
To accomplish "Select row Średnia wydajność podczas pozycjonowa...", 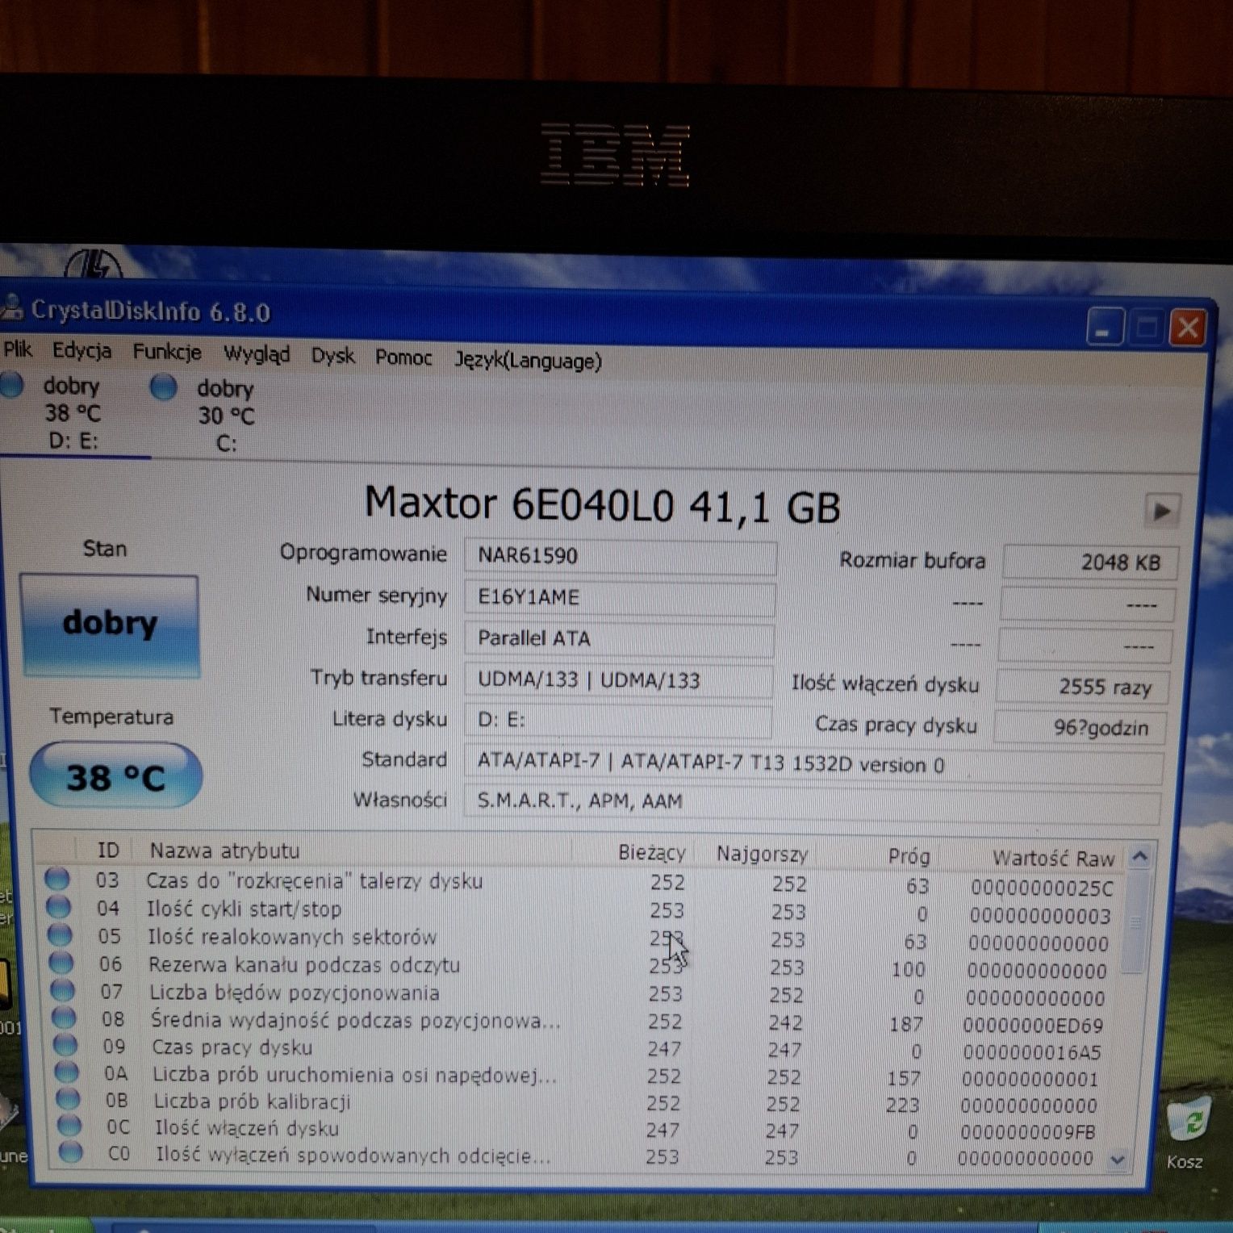I will click(581, 1022).
